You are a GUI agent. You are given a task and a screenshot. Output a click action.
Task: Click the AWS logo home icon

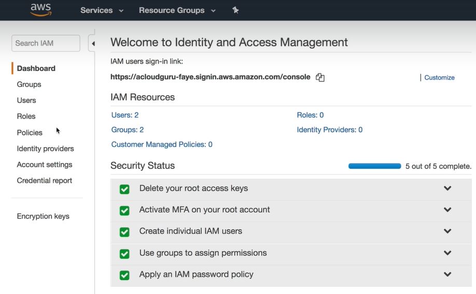click(x=40, y=10)
